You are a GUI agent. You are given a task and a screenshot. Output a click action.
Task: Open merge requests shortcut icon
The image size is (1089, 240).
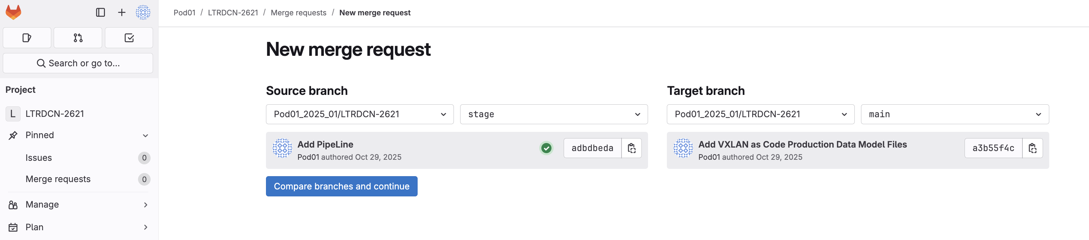point(78,38)
